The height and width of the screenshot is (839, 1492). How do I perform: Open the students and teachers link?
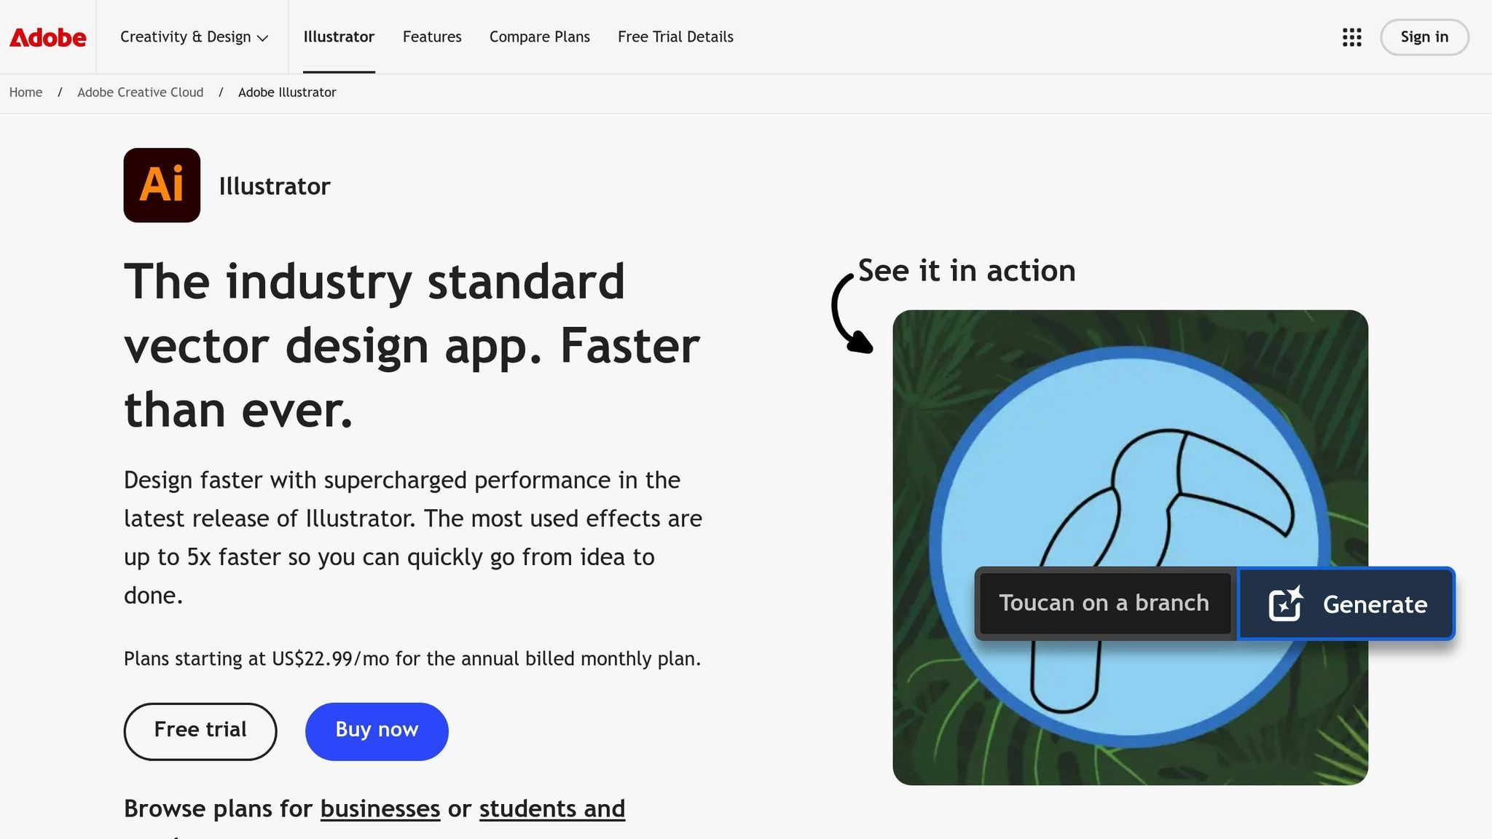[x=551, y=808]
